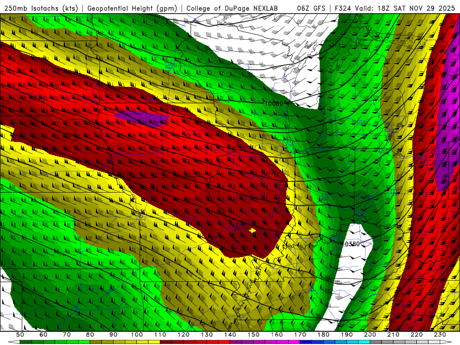Click the 230 value on the color scale
The width and height of the screenshot is (460, 345).
point(440,335)
